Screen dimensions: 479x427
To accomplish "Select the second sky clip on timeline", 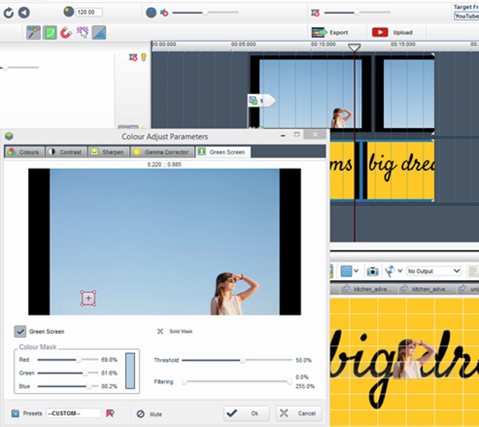I will [405, 93].
